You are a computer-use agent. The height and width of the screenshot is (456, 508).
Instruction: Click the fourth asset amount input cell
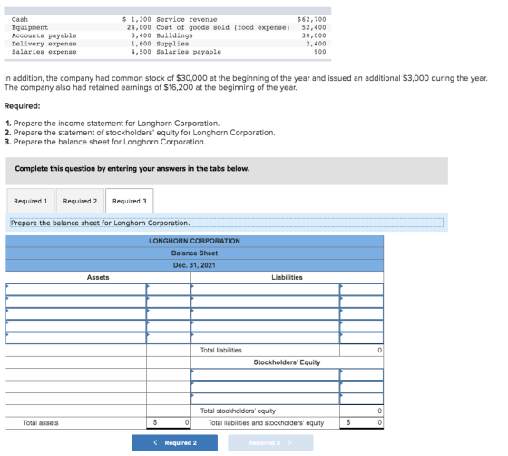tap(169, 326)
